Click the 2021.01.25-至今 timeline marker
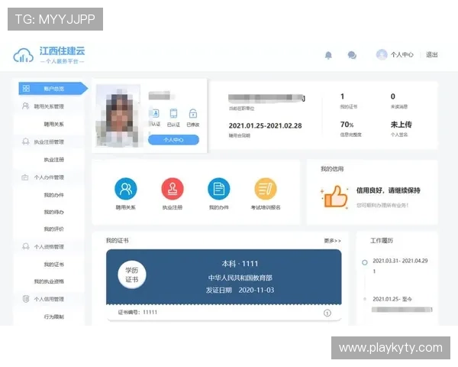This screenshot has width=458, height=367. (365, 299)
